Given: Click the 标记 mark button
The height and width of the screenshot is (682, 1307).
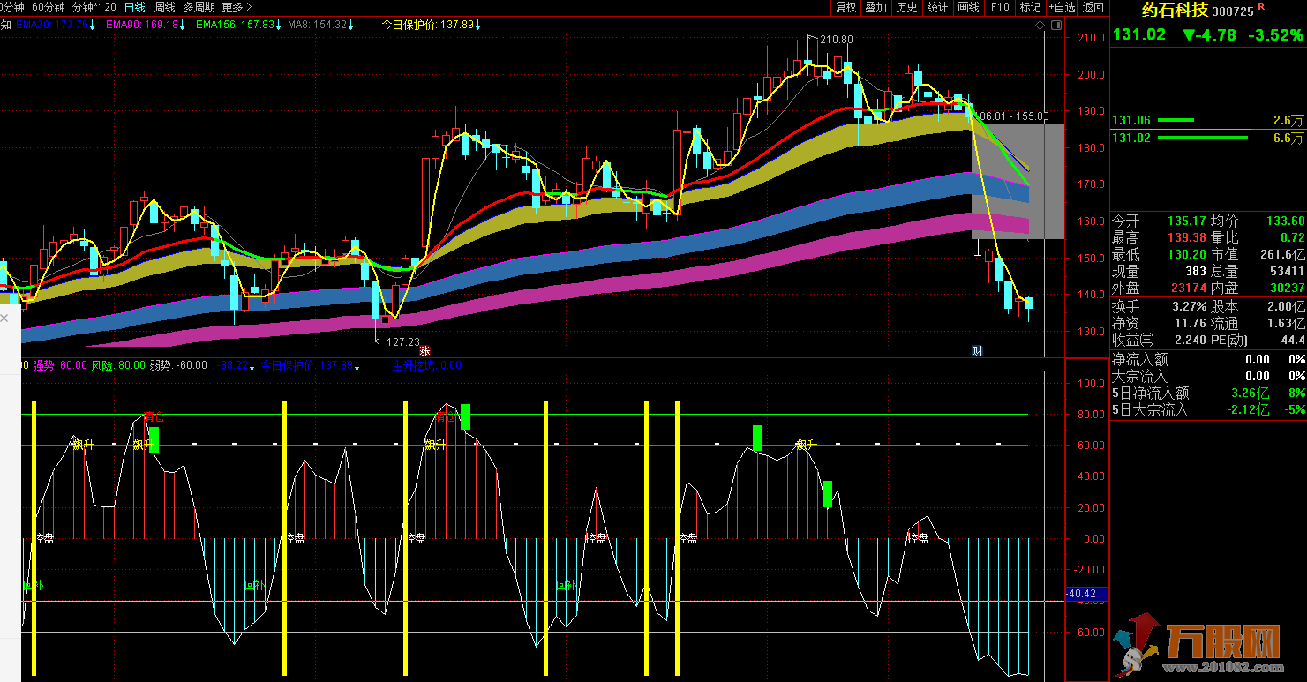Looking at the screenshot, I should click(x=1030, y=7).
